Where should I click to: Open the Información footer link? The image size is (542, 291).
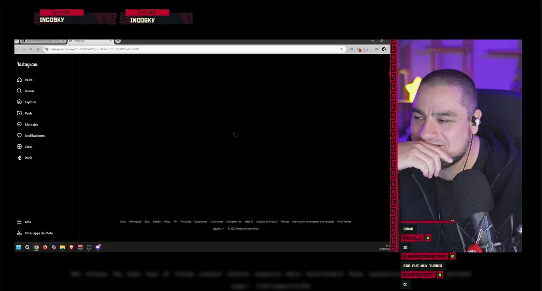(135, 222)
